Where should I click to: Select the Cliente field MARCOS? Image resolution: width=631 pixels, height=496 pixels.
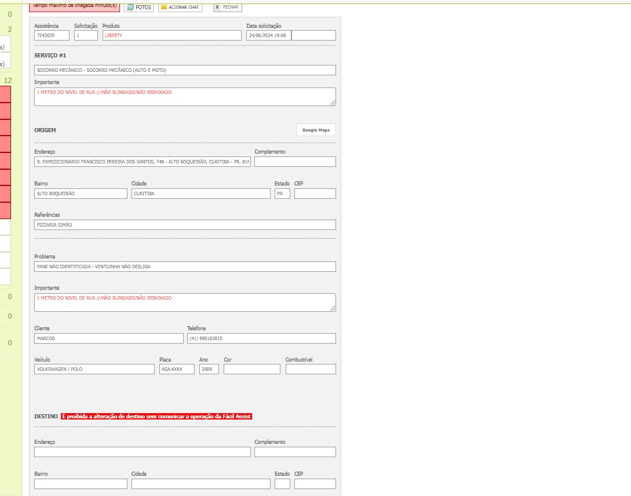(109, 338)
